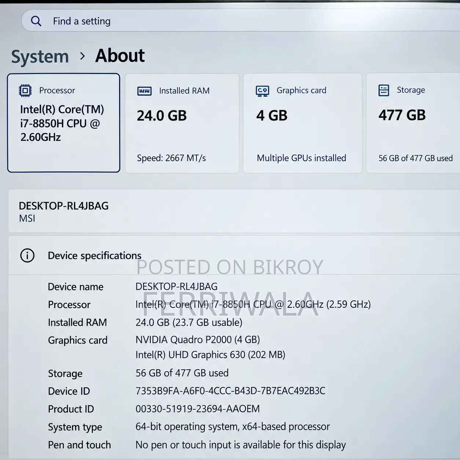Click the Installed RAM row label

point(77,322)
